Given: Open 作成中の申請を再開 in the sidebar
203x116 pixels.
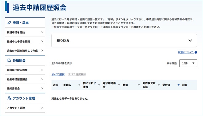Looking at the screenshot, I should point(25,41).
